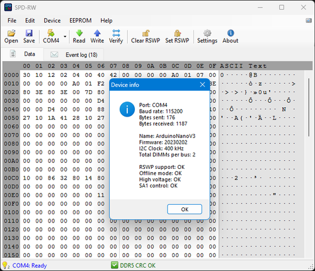Click row offset 0000 in hex view
The width and height of the screenshot is (315, 271).
11,75
